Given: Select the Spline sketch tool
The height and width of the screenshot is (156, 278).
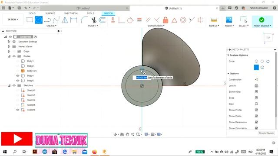Looking at the screenshot, I should coord(56,20).
